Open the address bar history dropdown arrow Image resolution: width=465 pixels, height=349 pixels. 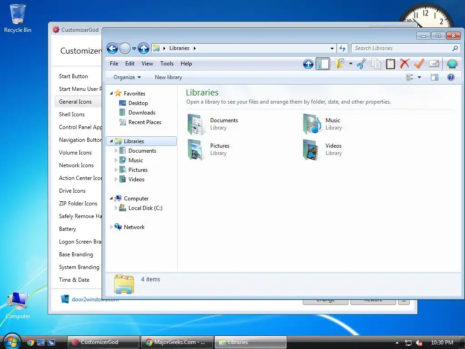click(x=332, y=48)
